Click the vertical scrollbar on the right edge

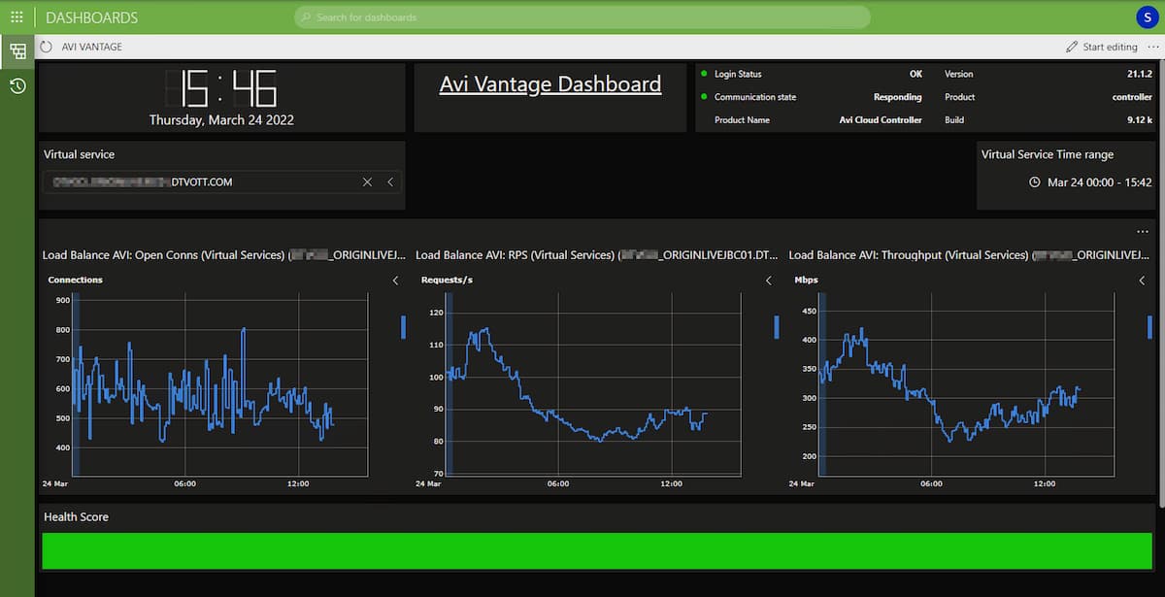point(1161,282)
